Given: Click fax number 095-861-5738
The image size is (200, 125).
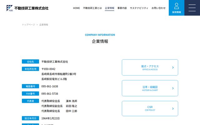Looking at the screenshot, I should (x=50, y=94).
